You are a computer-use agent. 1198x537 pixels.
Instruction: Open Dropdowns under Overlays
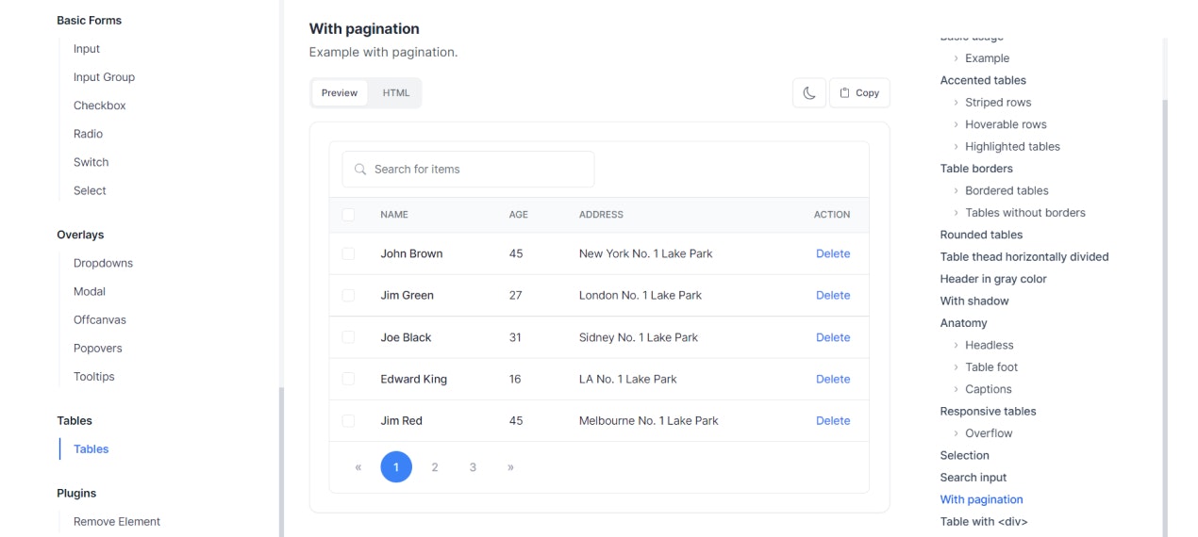coord(103,263)
